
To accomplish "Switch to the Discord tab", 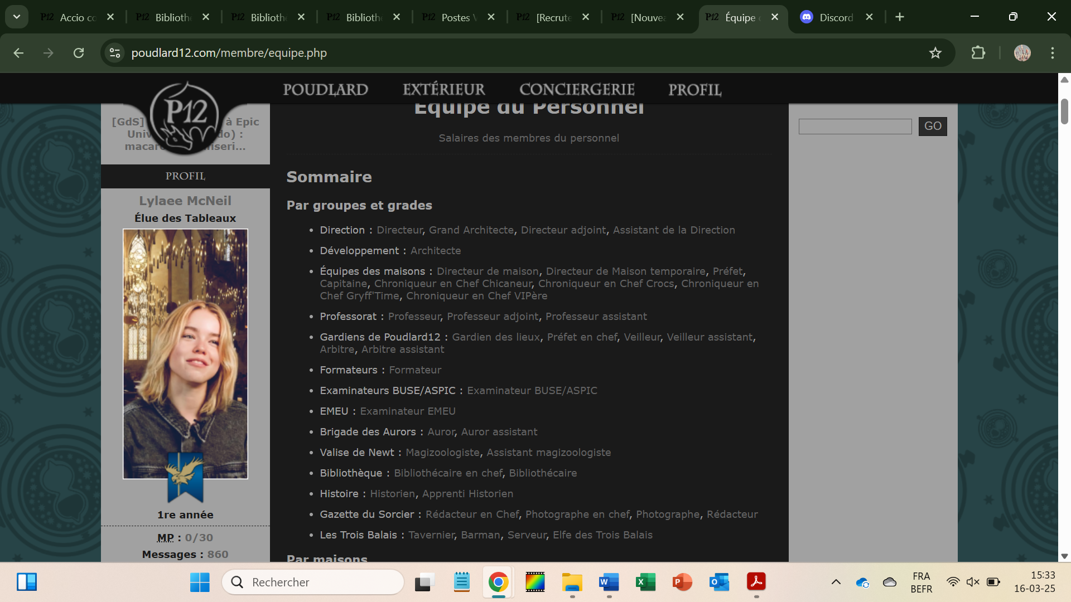I will (x=835, y=17).
